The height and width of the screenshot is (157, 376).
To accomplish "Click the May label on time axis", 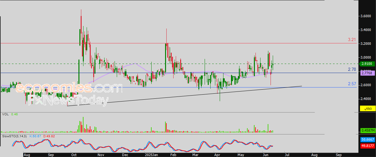I will click(x=240, y=155).
